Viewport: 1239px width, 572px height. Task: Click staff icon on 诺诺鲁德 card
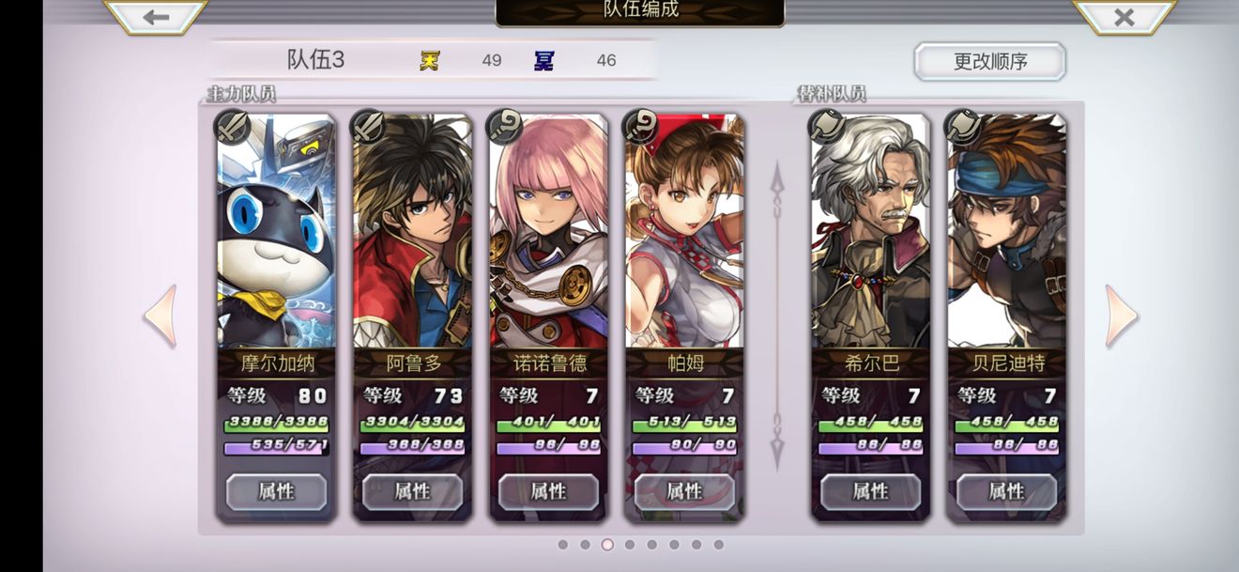tap(504, 126)
